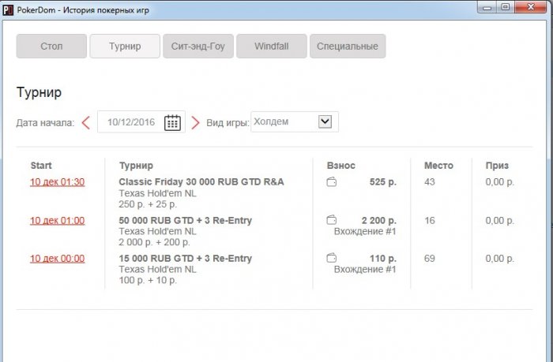
Task: Open the calendar date picker icon
Action: (172, 122)
